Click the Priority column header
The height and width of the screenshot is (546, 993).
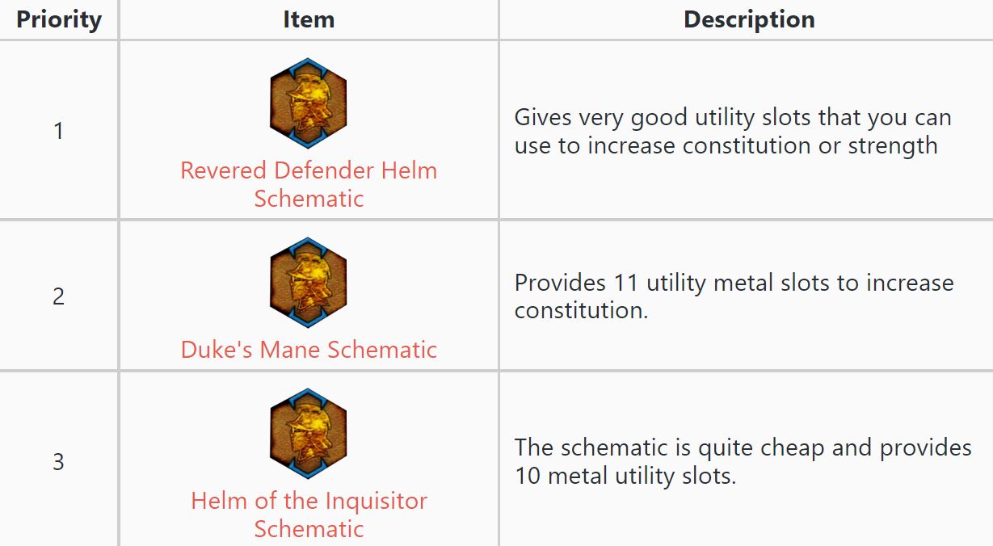[59, 19]
